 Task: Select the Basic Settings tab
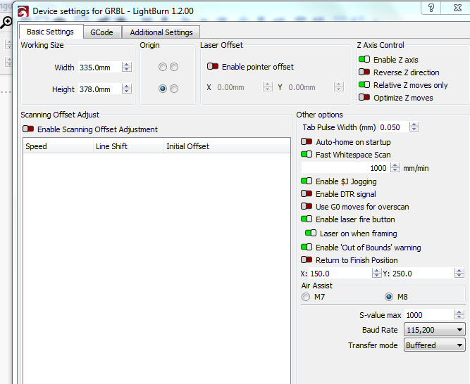50,32
